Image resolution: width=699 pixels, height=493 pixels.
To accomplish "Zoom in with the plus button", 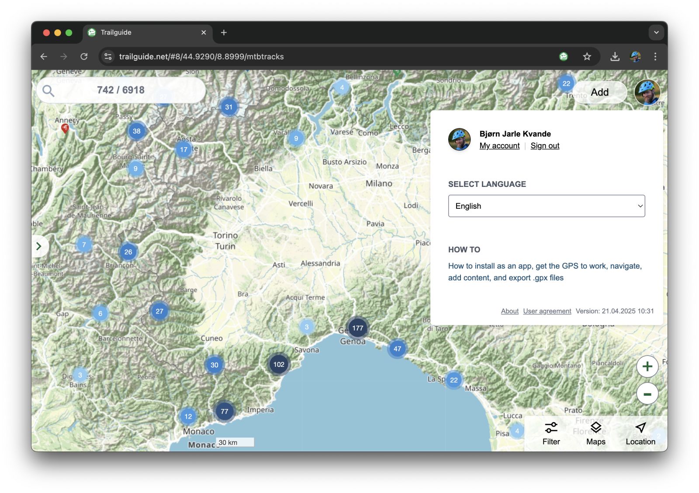I will tap(647, 366).
